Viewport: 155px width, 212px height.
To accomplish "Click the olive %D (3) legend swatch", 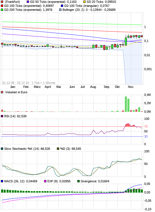I will (58, 149).
